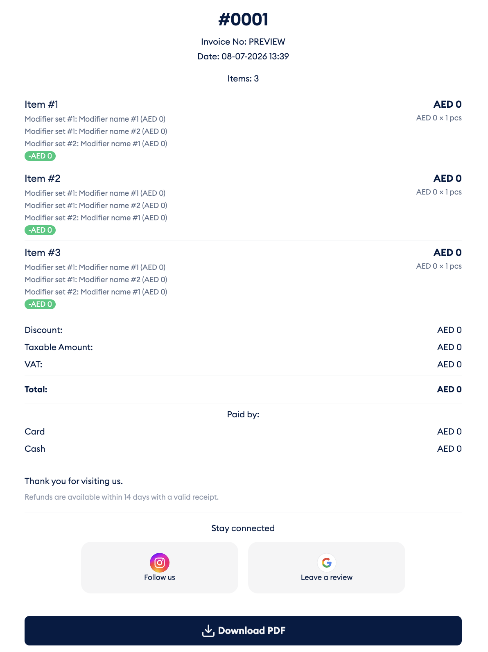Click the Download PDF button
The height and width of the screenshot is (652, 488).
tap(243, 631)
